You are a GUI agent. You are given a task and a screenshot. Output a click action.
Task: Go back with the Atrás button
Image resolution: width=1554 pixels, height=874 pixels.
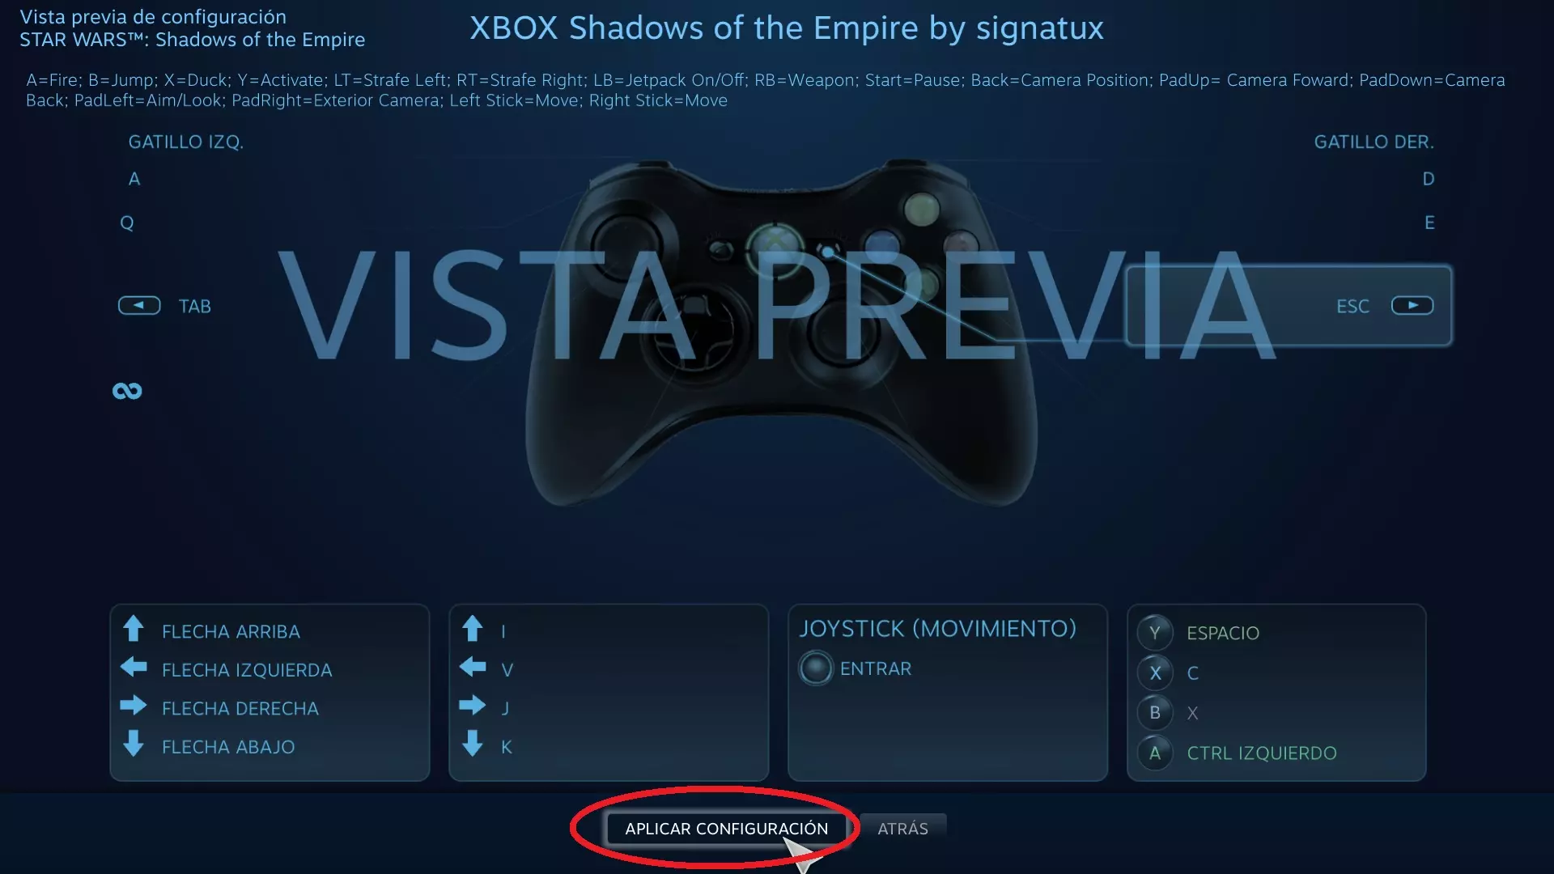[902, 829]
